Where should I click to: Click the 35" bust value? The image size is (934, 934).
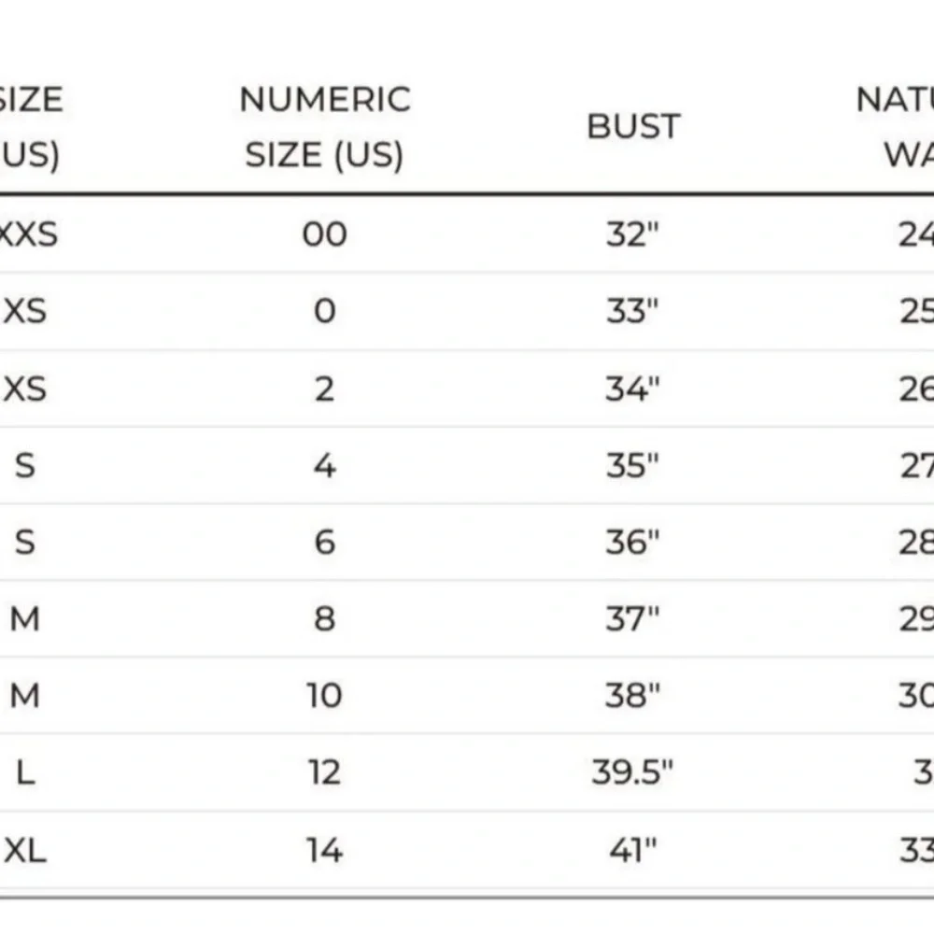(632, 465)
